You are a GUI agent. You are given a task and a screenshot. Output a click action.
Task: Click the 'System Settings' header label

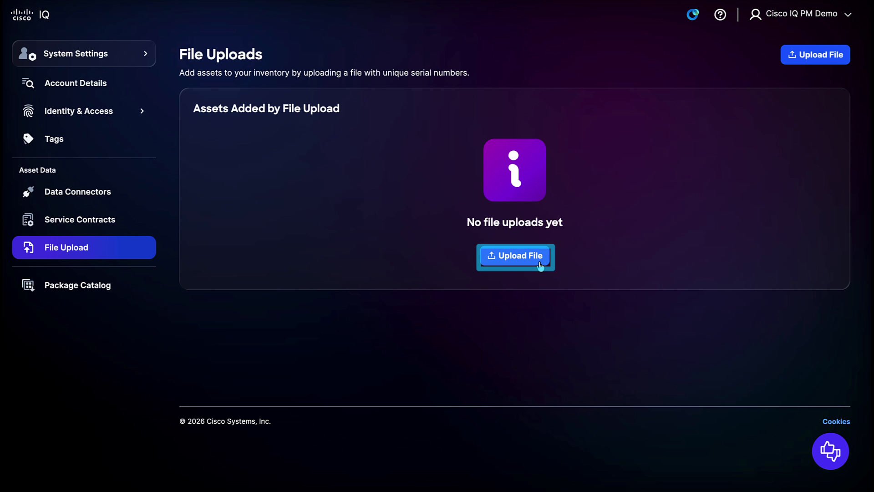(76, 54)
